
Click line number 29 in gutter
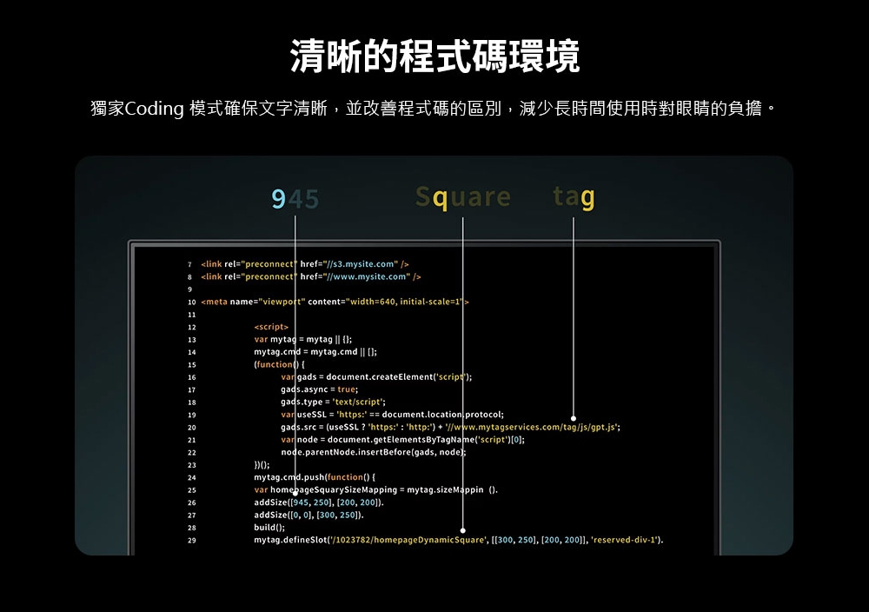coord(190,541)
